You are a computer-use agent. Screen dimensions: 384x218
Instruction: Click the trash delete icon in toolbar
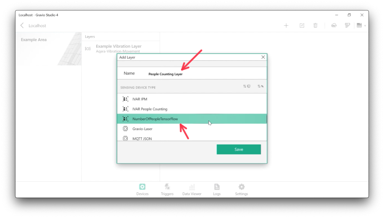(x=315, y=25)
